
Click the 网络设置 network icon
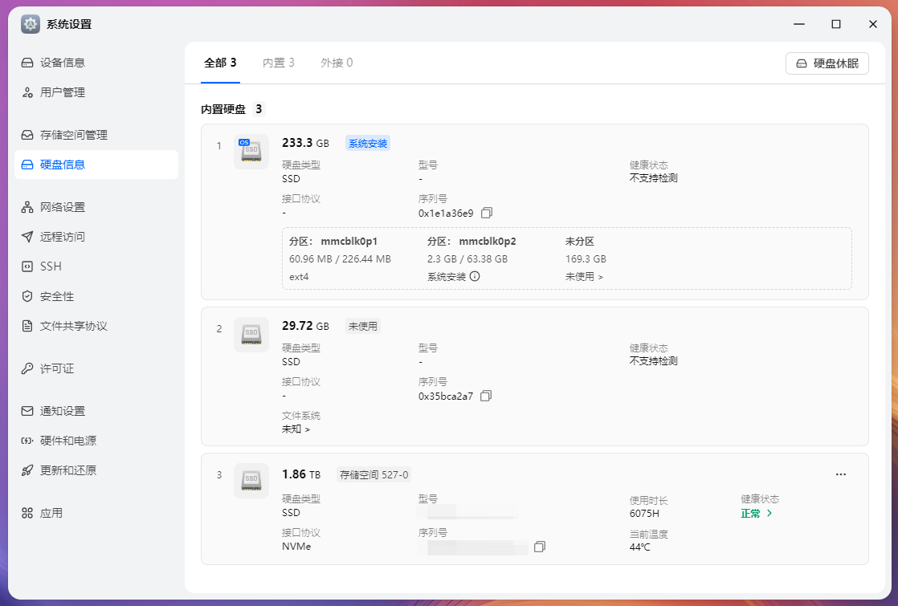tap(27, 207)
